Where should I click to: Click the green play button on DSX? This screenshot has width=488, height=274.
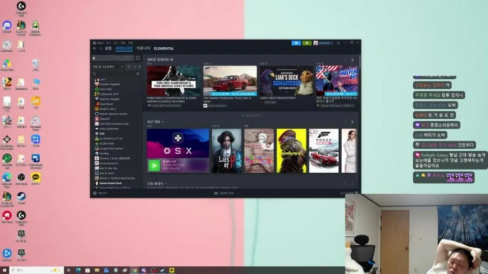pyautogui.click(x=154, y=165)
